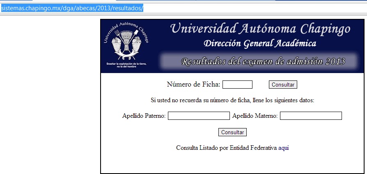Click the 'Enseñar la explotación de la tierra' motto
The width and height of the screenshot is (367, 174).
click(x=126, y=65)
